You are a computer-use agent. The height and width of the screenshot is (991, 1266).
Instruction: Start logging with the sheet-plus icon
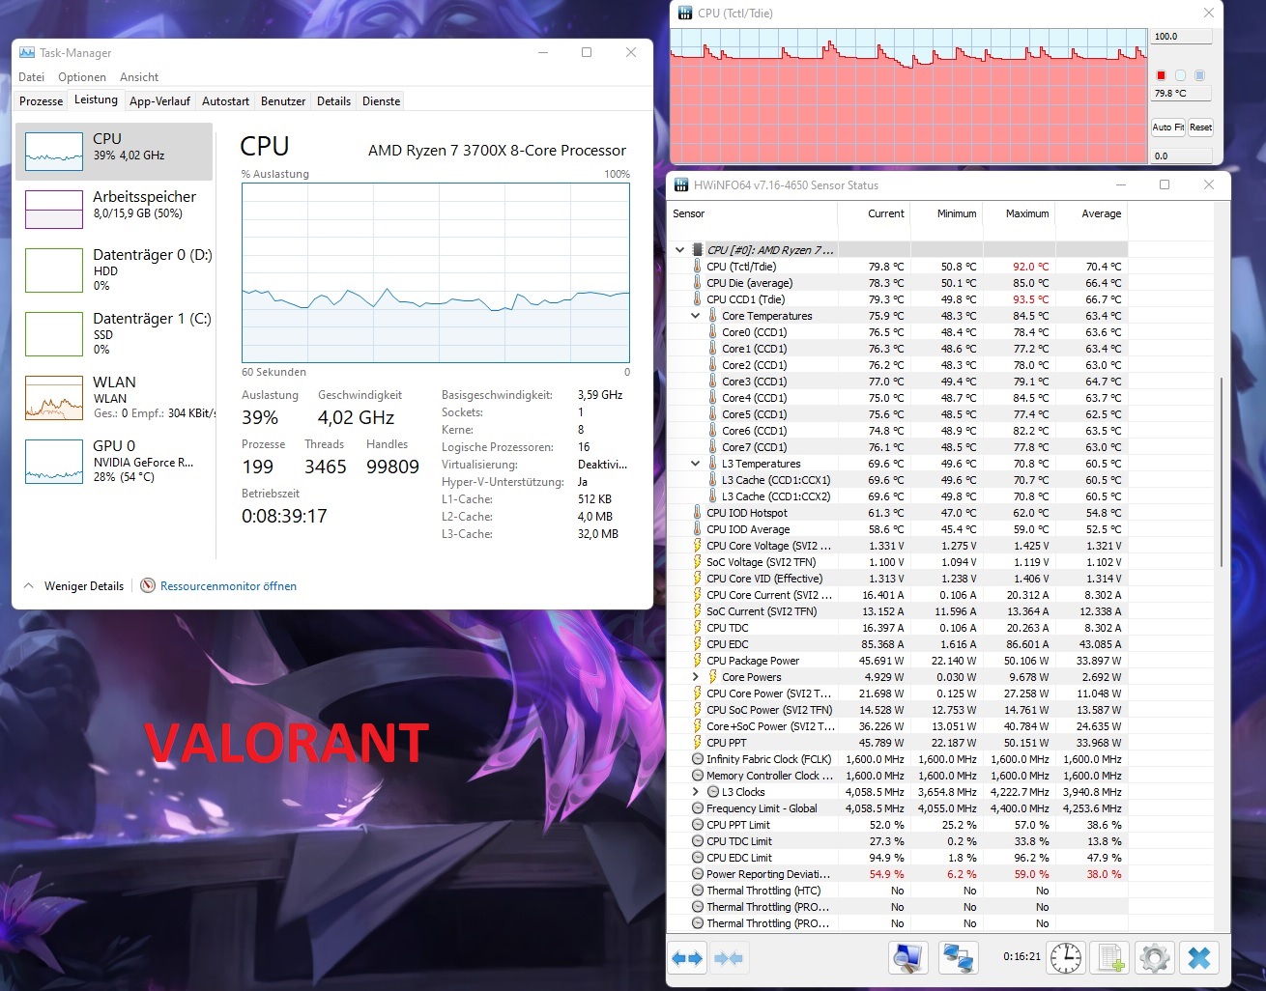1109,958
